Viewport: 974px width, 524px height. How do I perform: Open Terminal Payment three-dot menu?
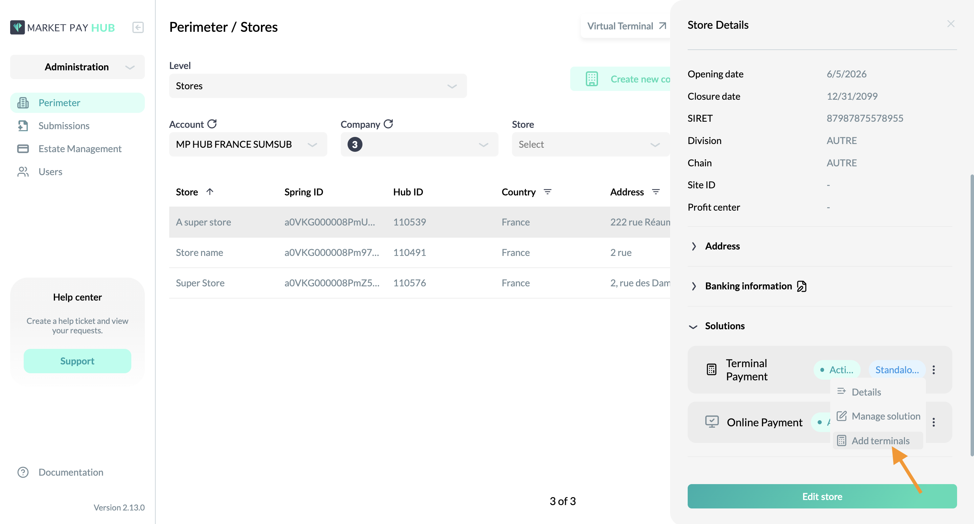[933, 370]
